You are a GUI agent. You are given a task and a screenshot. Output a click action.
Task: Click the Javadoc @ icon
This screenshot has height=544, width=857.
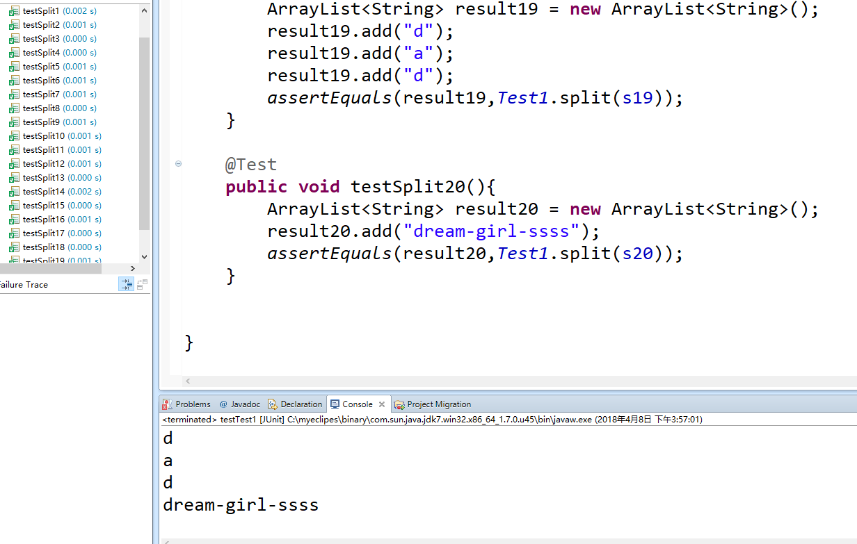pos(223,404)
